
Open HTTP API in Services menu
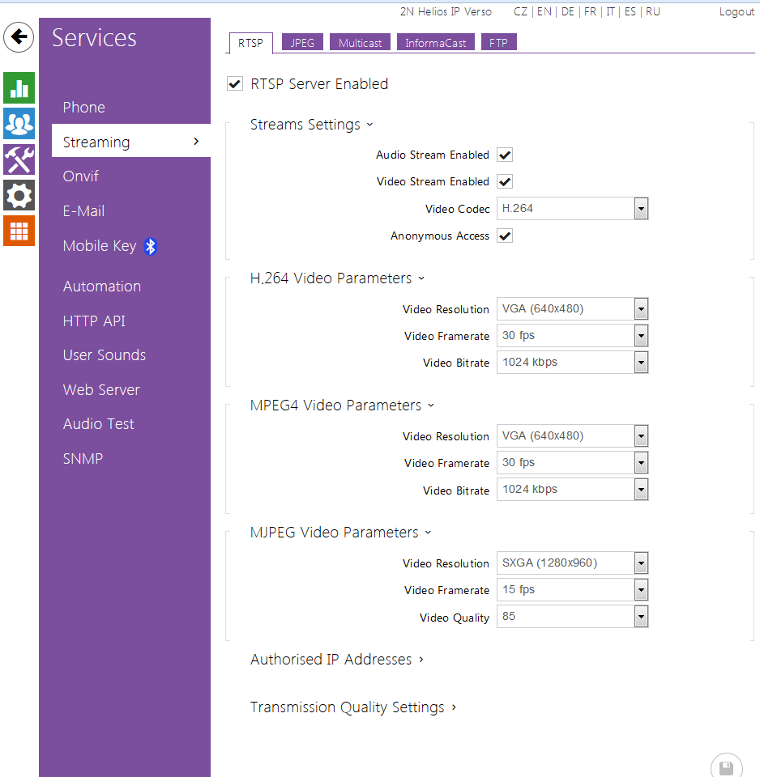pyautogui.click(x=94, y=321)
